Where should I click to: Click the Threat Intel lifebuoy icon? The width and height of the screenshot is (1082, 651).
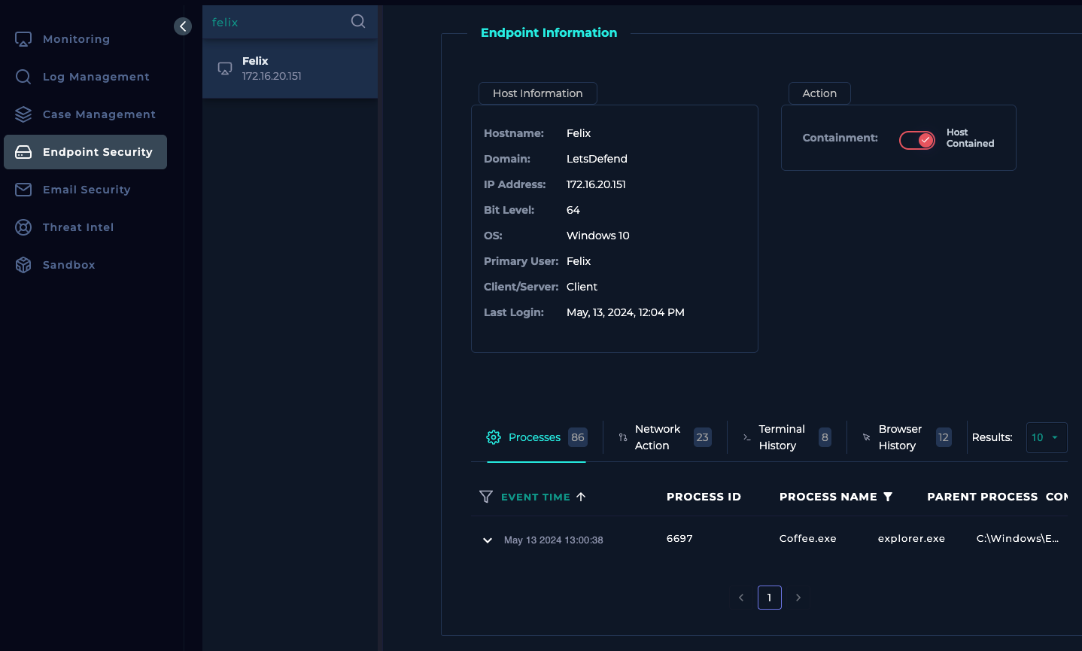click(x=23, y=227)
